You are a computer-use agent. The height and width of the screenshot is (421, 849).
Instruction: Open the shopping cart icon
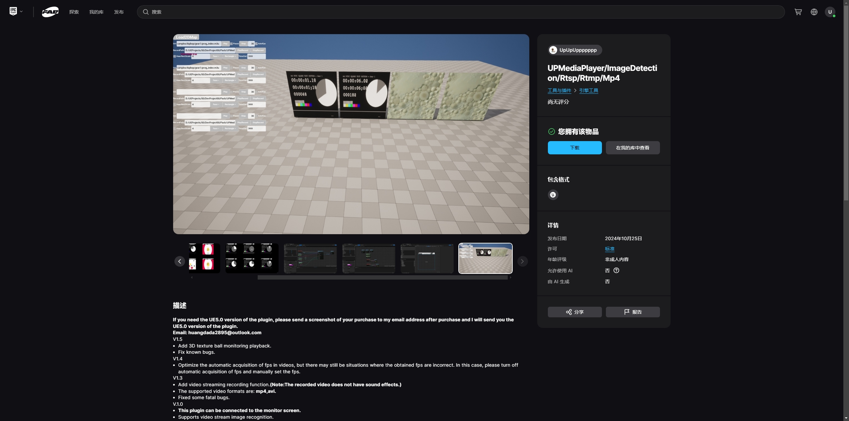coord(798,12)
